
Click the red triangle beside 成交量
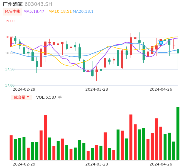click(28, 97)
